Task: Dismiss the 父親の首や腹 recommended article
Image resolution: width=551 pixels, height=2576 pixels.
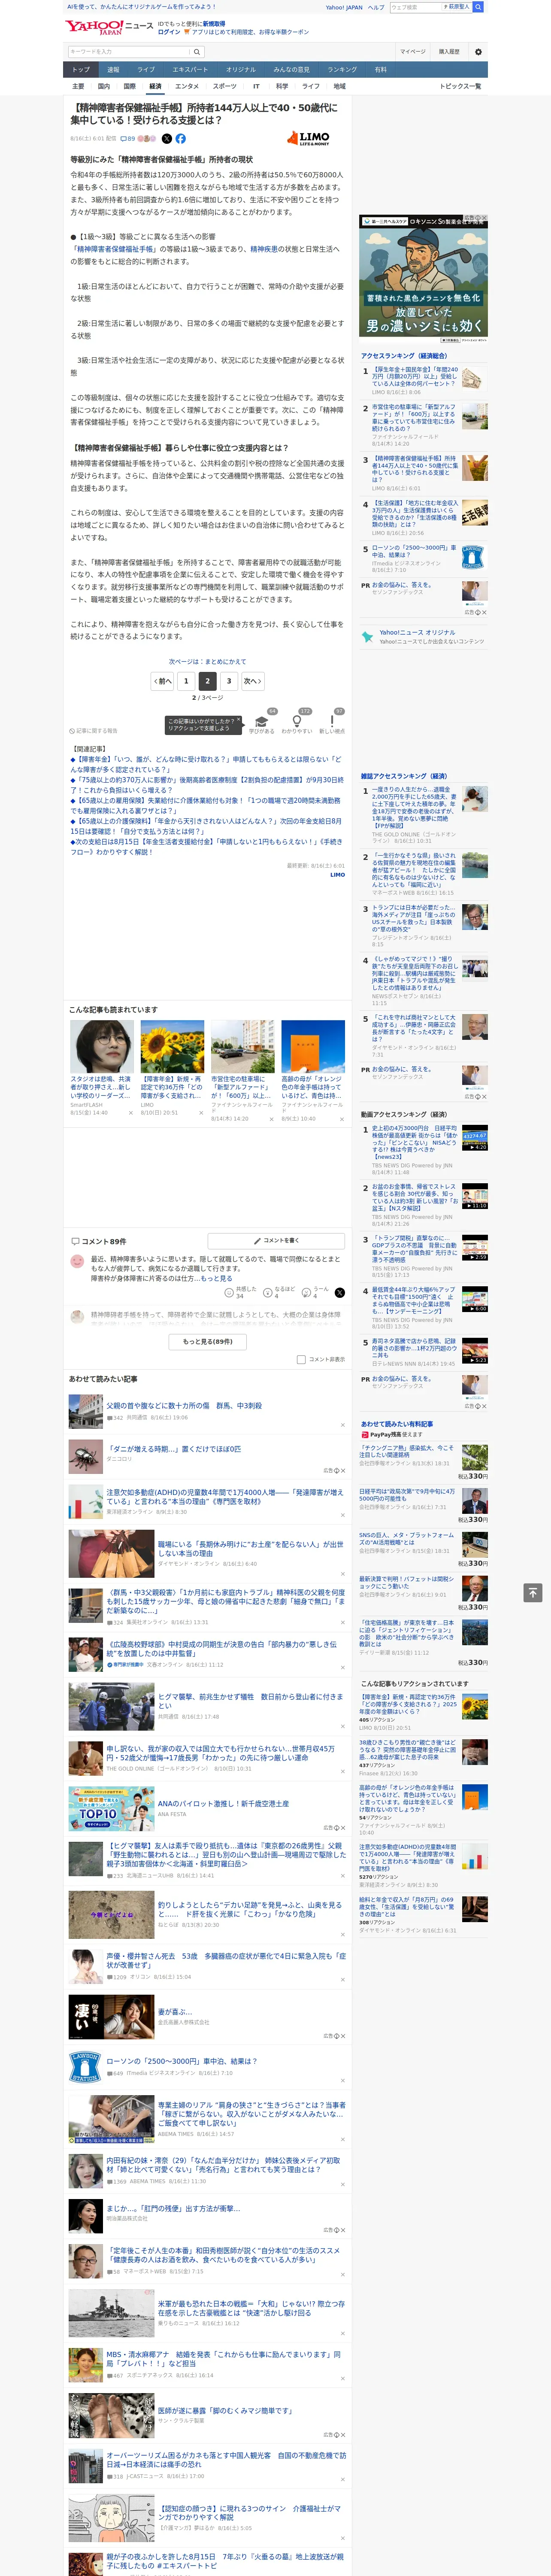Action: pos(342,1424)
